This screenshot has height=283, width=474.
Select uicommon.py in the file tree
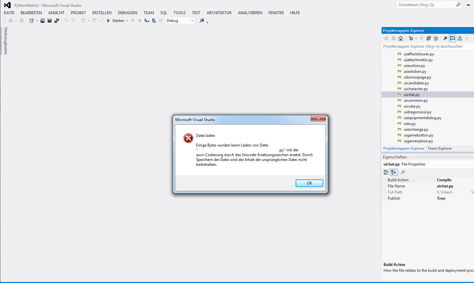click(x=416, y=100)
